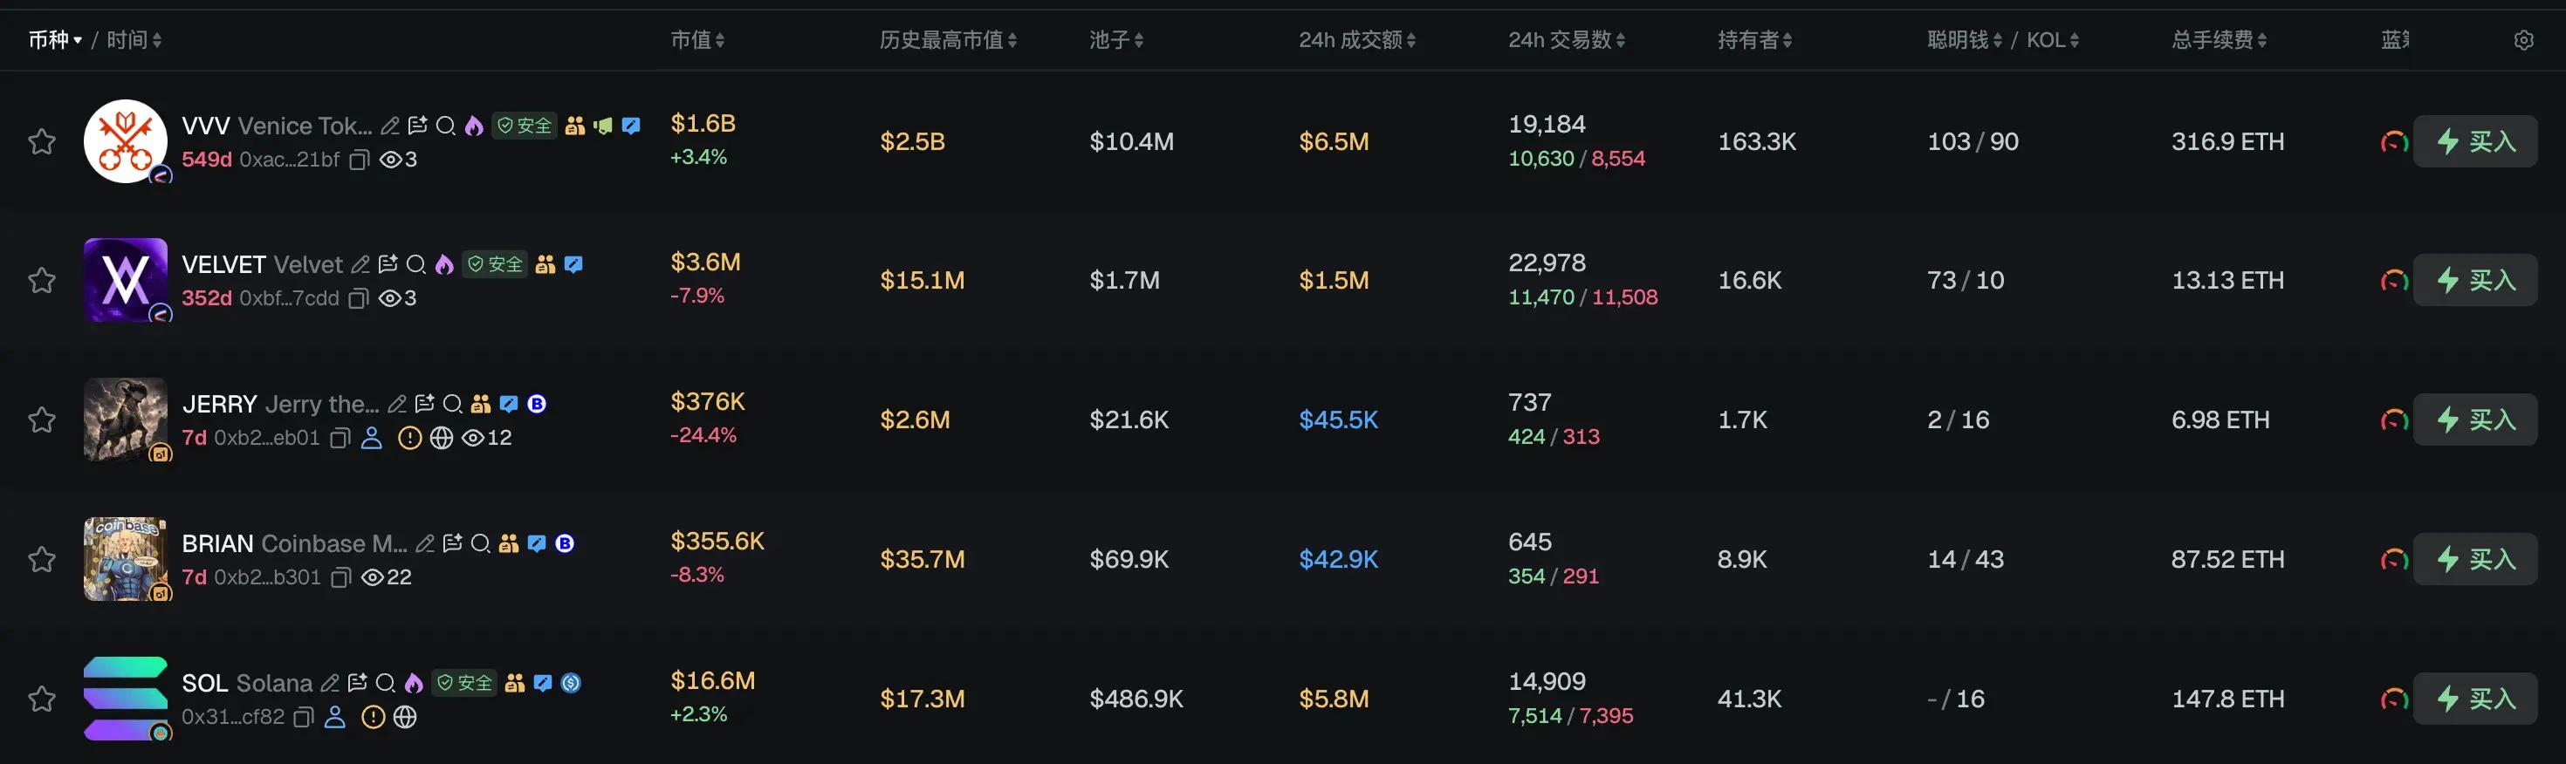This screenshot has height=764, width=2566.
Task: Click globe website icon in JERRY row
Action: (442, 438)
